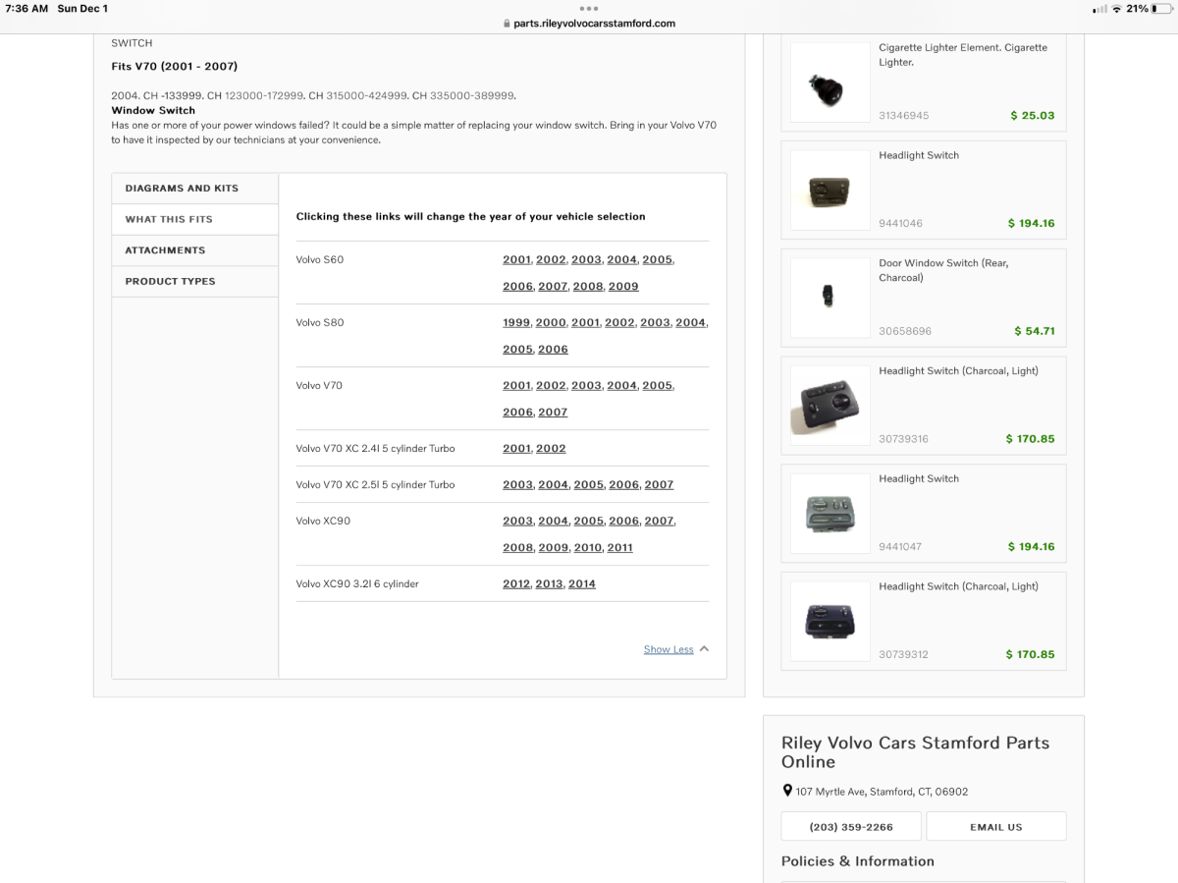Image resolution: width=1178 pixels, height=883 pixels.
Task: Collapse list with Show Less chevron
Action: 704,649
